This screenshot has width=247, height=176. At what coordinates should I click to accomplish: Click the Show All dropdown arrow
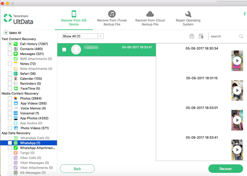coord(101,36)
